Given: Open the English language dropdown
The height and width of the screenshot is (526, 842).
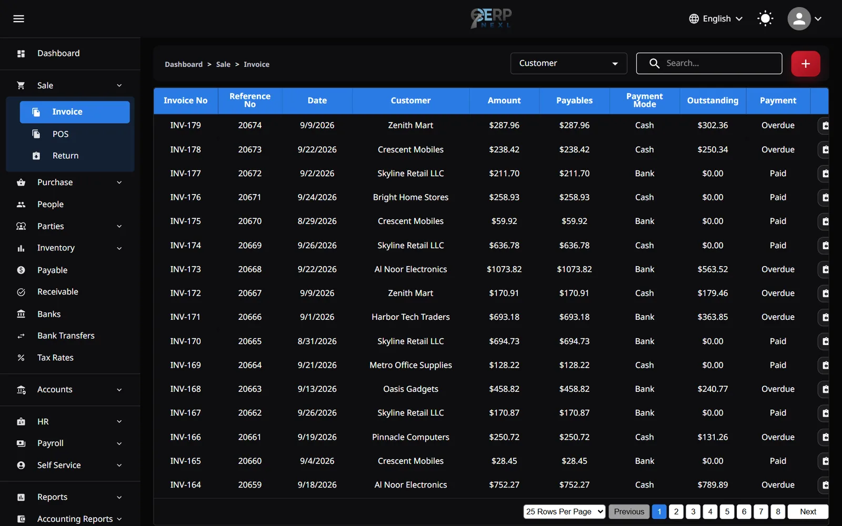Looking at the screenshot, I should pyautogui.click(x=716, y=19).
